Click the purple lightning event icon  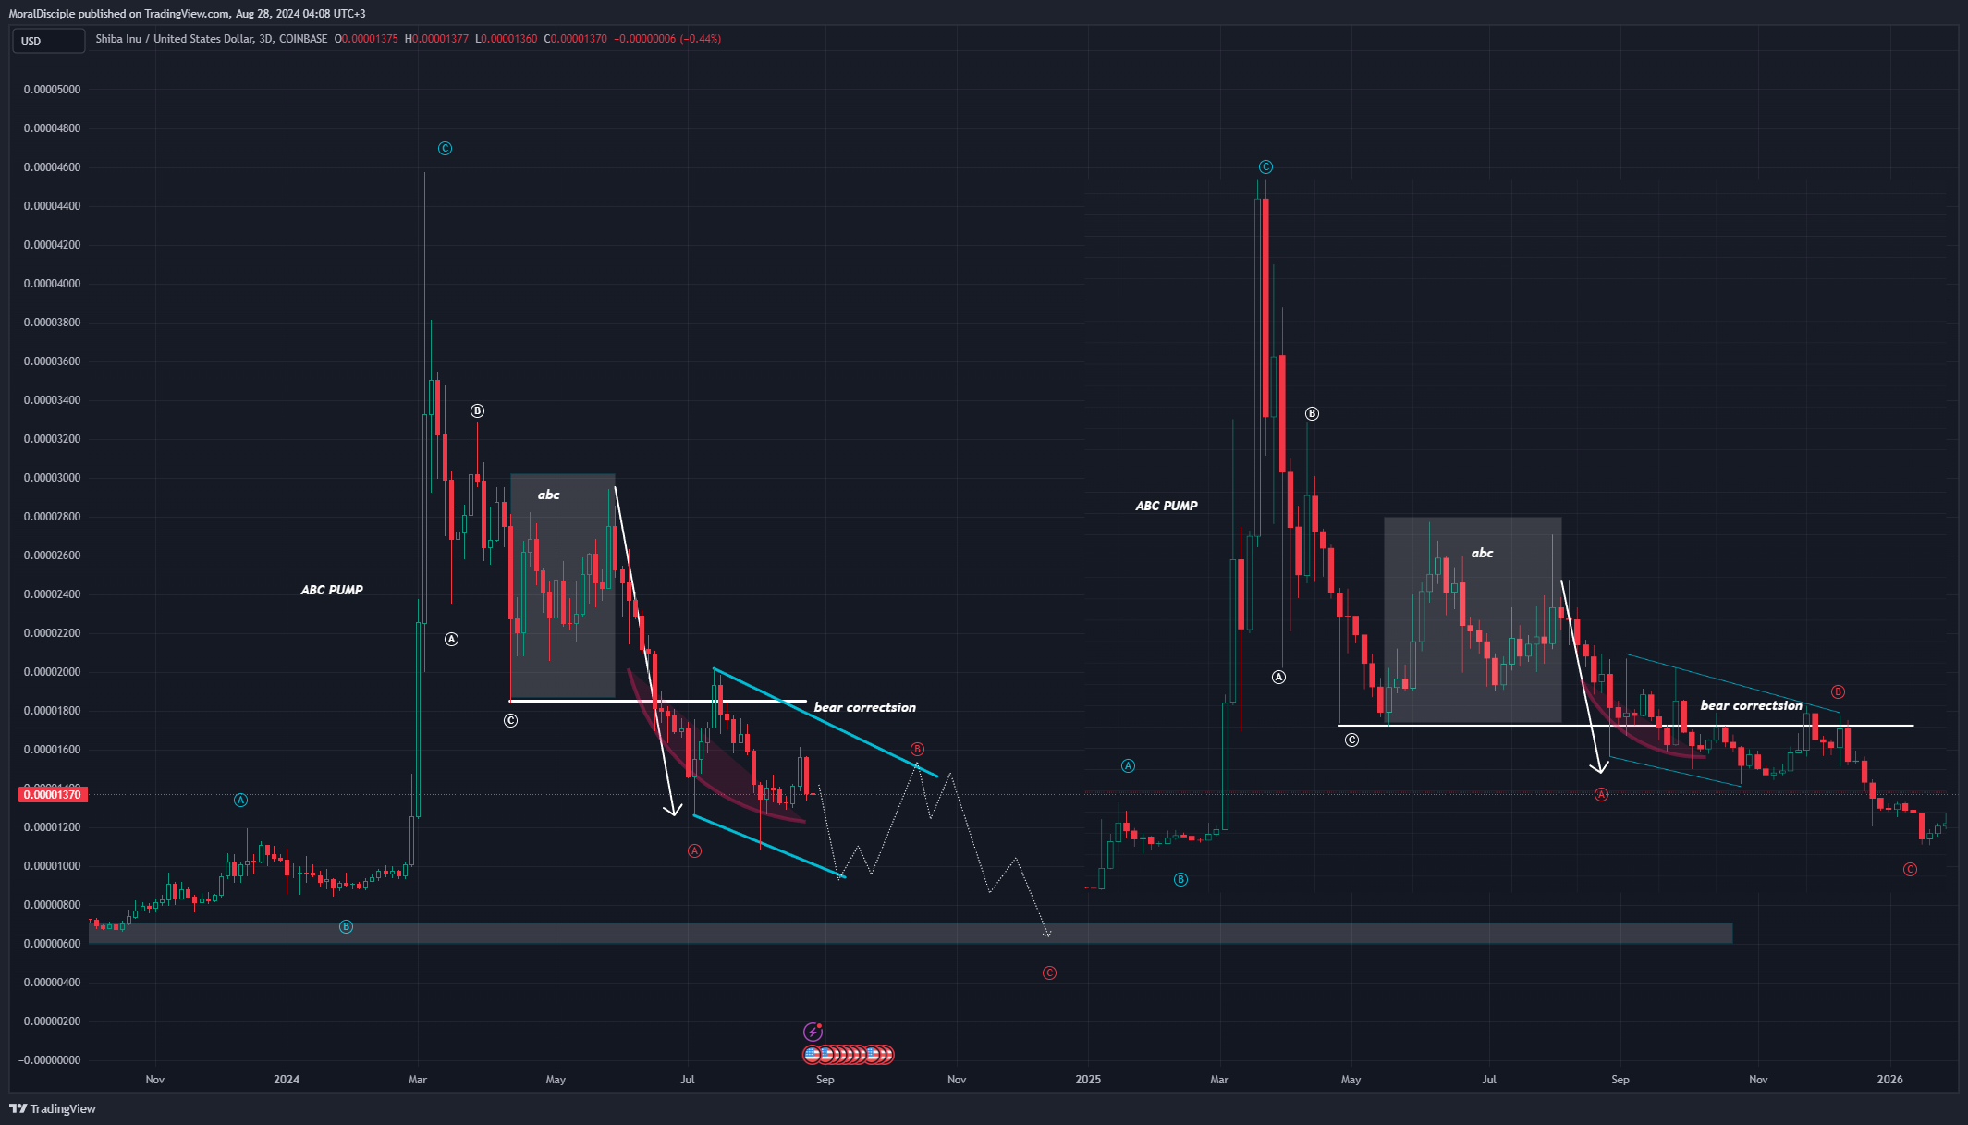point(813,1032)
